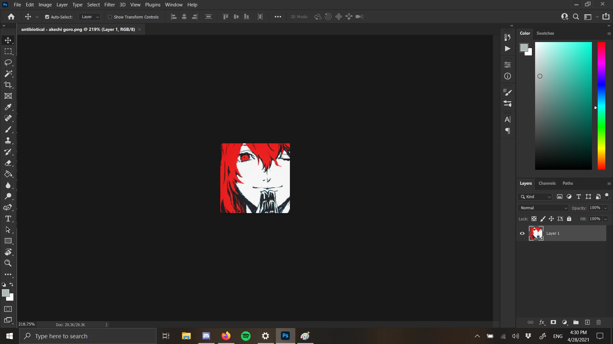Open Spotify from the taskbar
613x344 pixels.
tap(246, 336)
